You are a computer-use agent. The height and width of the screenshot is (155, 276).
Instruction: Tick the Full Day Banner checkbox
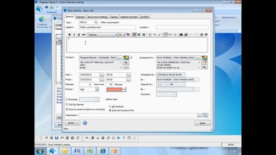click(67, 104)
